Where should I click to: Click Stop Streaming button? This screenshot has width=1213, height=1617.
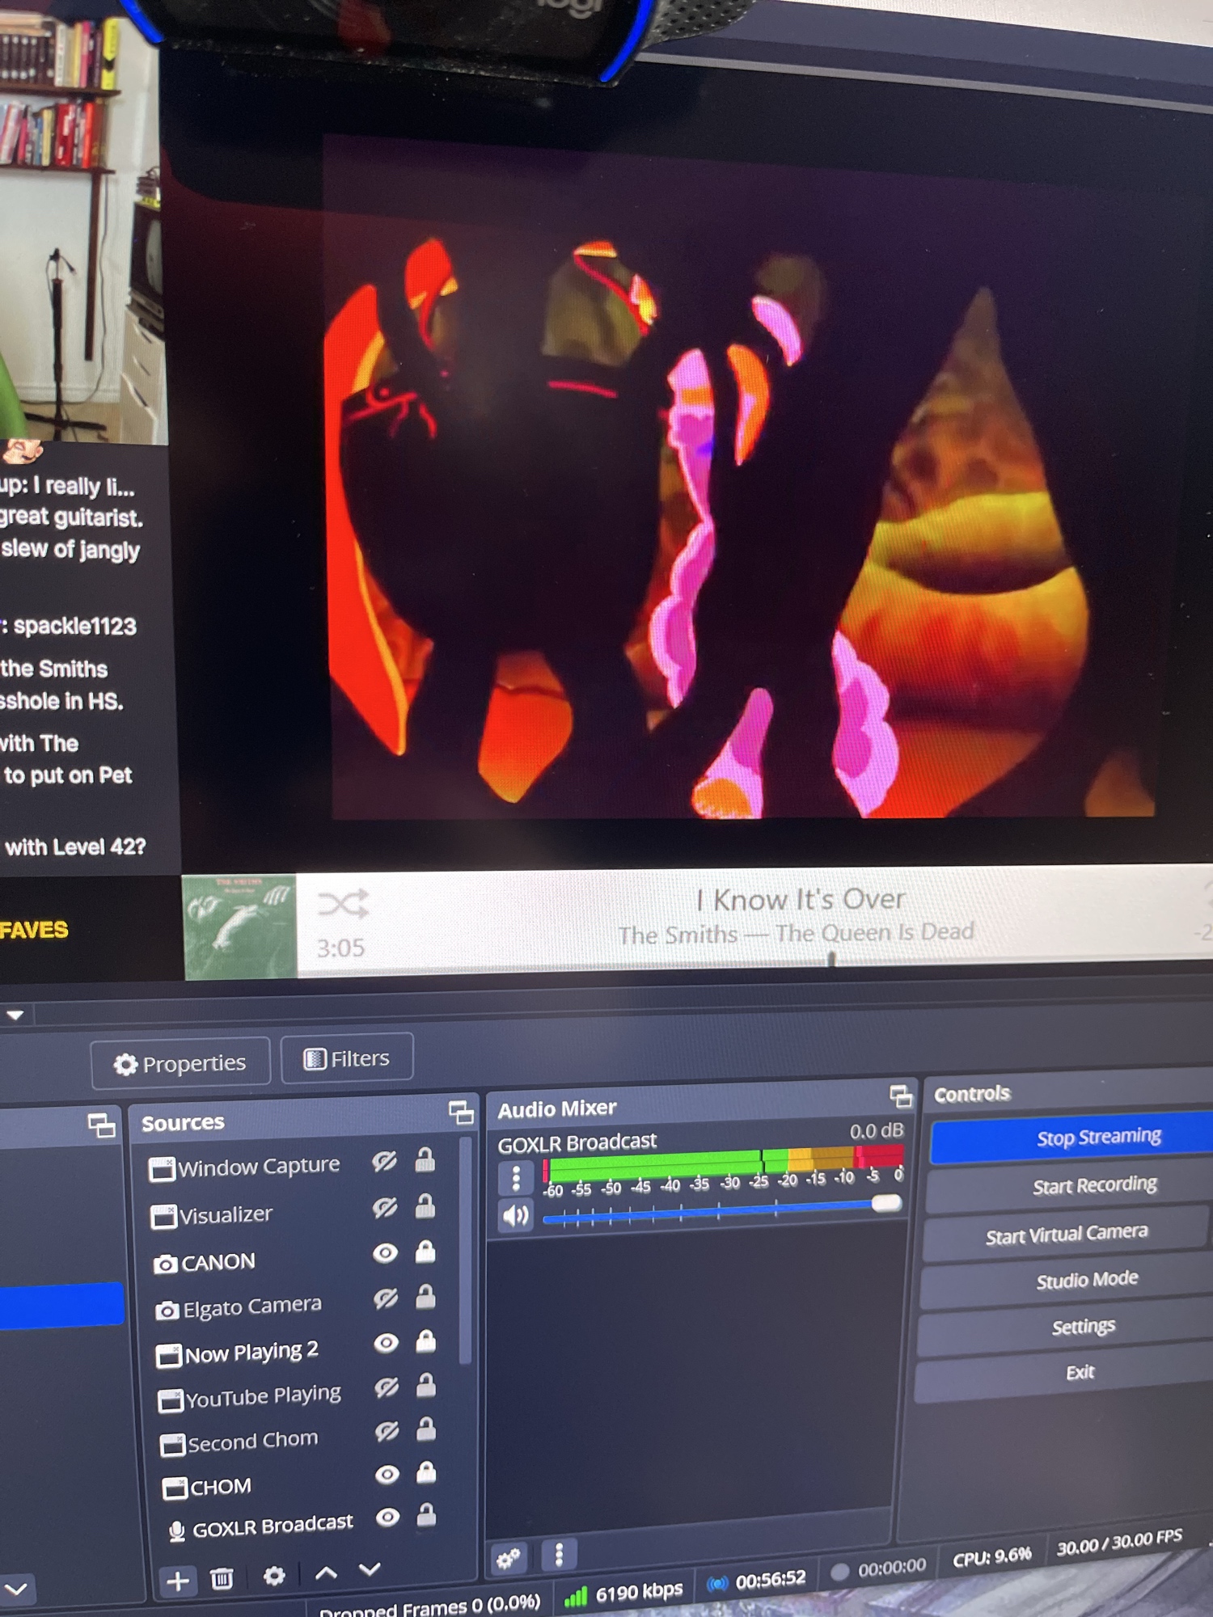coord(1097,1137)
